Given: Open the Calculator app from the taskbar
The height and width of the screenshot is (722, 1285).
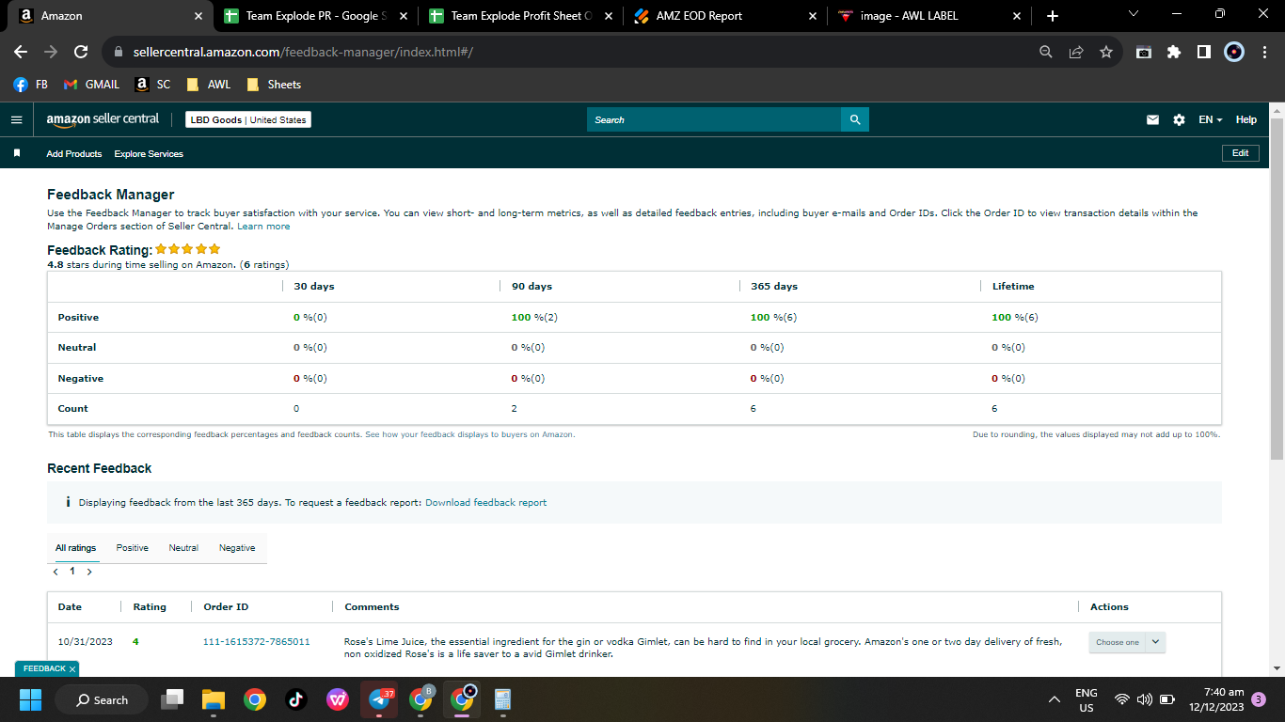Looking at the screenshot, I should click(502, 699).
